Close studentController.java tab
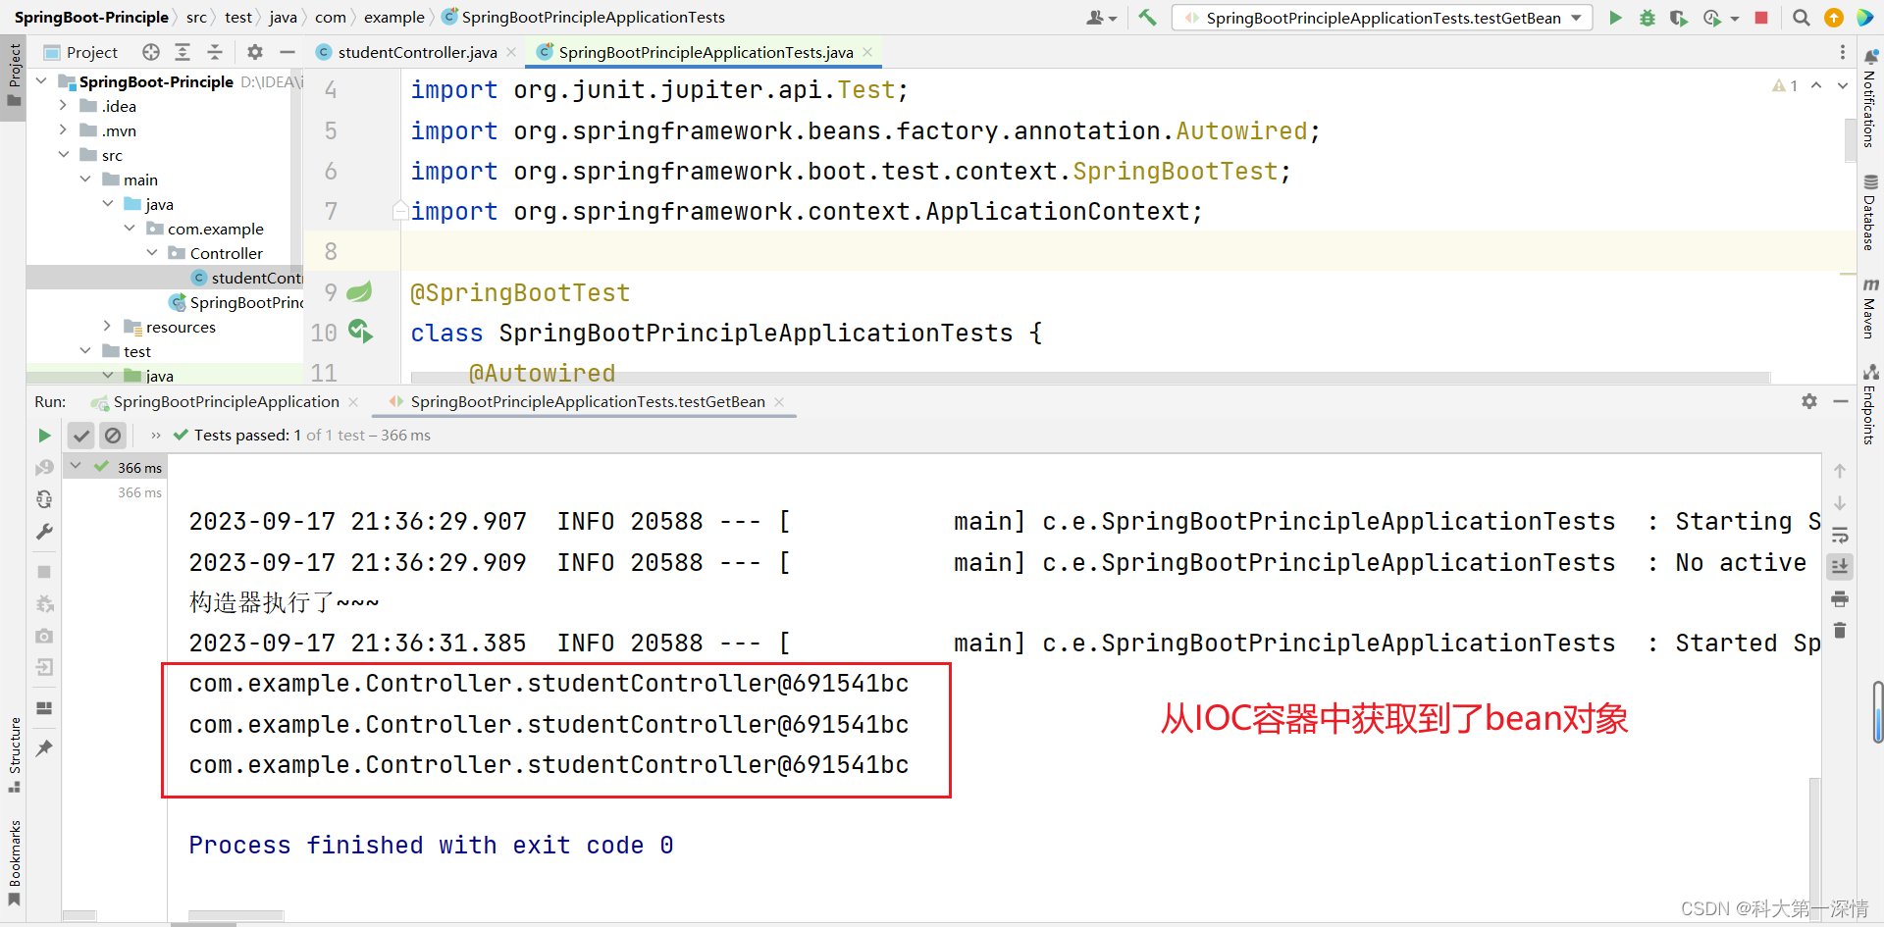The image size is (1884, 927). (x=511, y=52)
